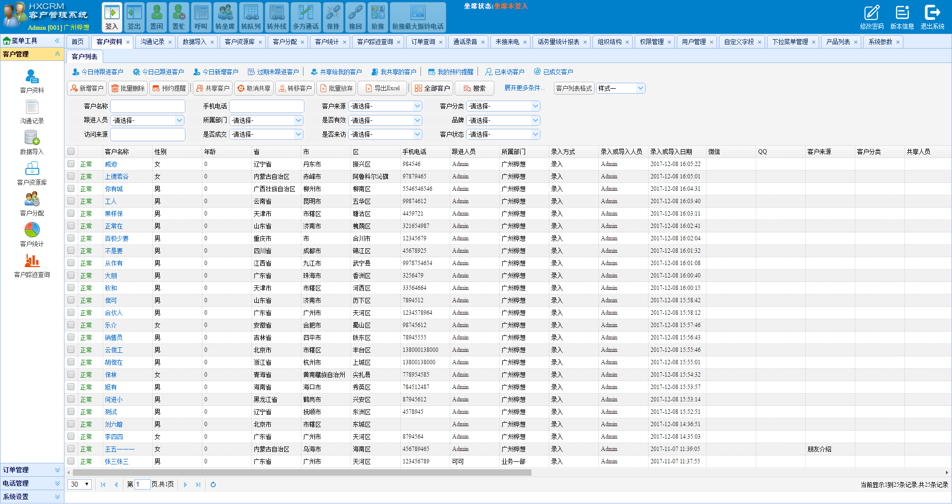
Task: Open 版本信息 version info
Action: 902,17
